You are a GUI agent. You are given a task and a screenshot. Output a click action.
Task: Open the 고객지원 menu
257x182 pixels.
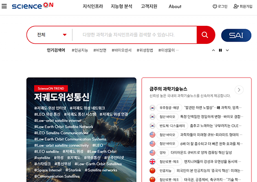point(149,6)
